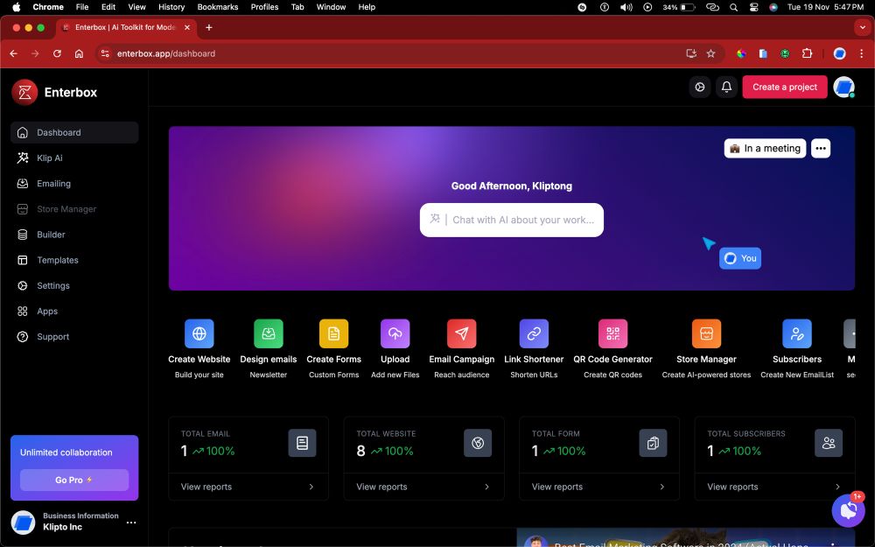
Task: Open Klip Ai in the sidebar
Action: coord(74,158)
